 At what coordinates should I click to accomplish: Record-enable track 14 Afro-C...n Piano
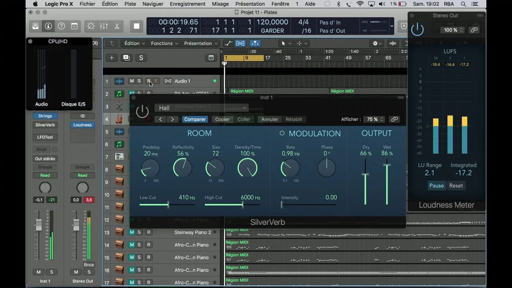tap(148, 245)
